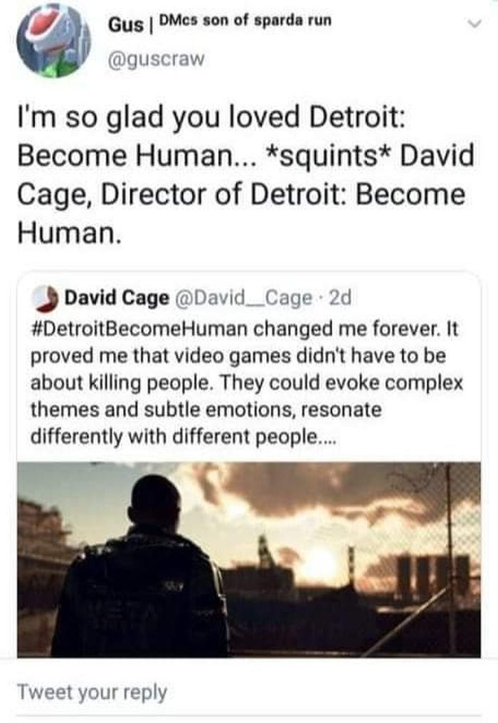Click the quoted tweet body text
The width and height of the screenshot is (498, 723).
point(247,382)
